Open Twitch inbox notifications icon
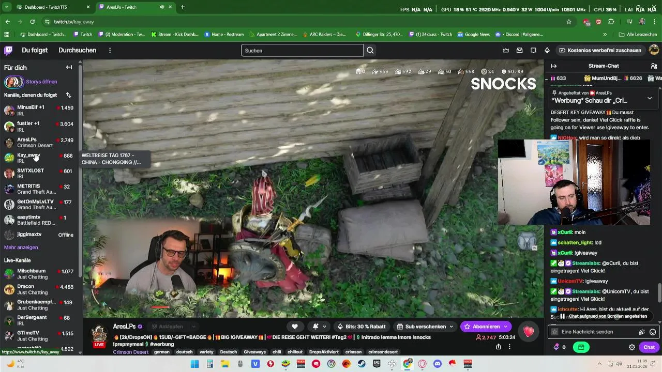Image resolution: width=662 pixels, height=372 pixels. 519,50
